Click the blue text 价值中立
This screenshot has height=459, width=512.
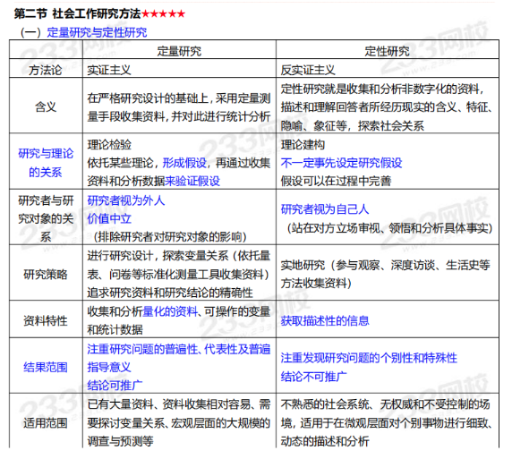(x=109, y=218)
